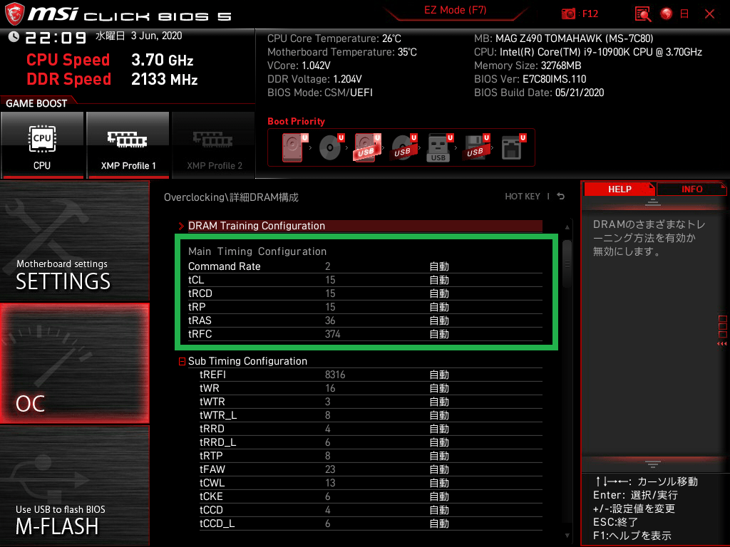Select the optical disc boot device icon
Screen dimensions: 730x547
pyautogui.click(x=331, y=147)
